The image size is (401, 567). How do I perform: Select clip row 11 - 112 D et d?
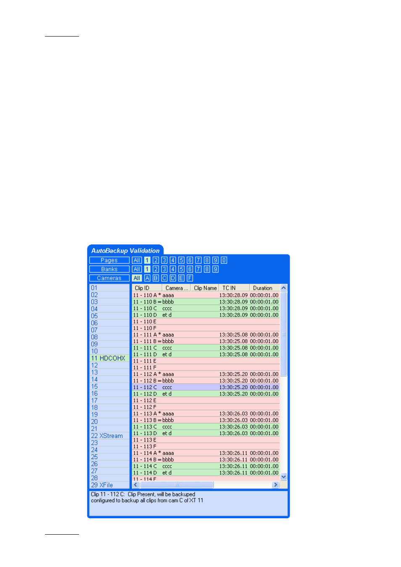206,394
